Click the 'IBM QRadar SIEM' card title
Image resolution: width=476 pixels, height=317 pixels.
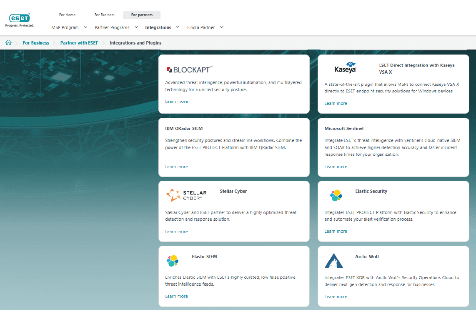[184, 128]
